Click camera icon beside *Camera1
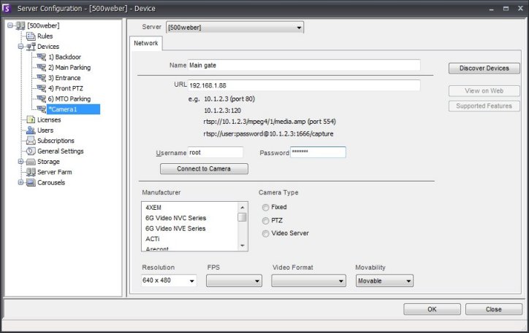This screenshot has height=333, width=529. (x=41, y=109)
